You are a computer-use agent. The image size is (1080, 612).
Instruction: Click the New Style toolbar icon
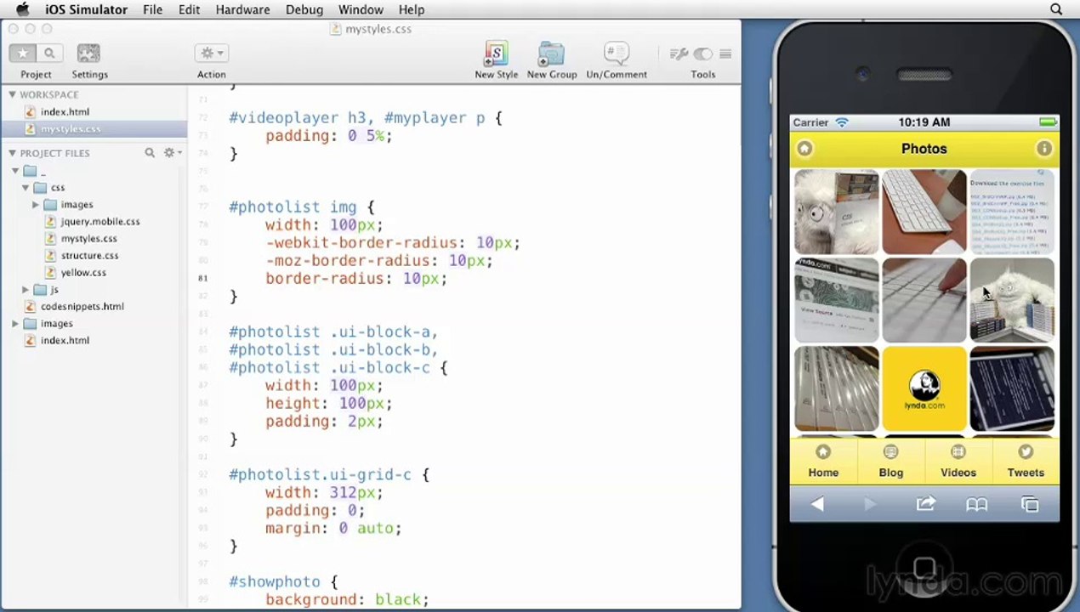496,54
